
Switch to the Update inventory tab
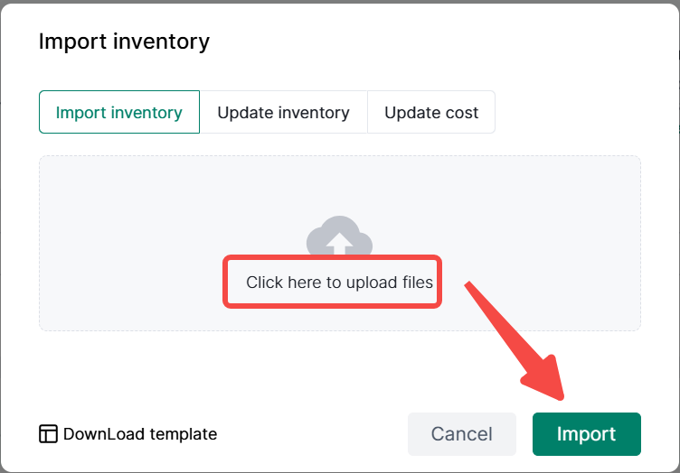coord(283,113)
